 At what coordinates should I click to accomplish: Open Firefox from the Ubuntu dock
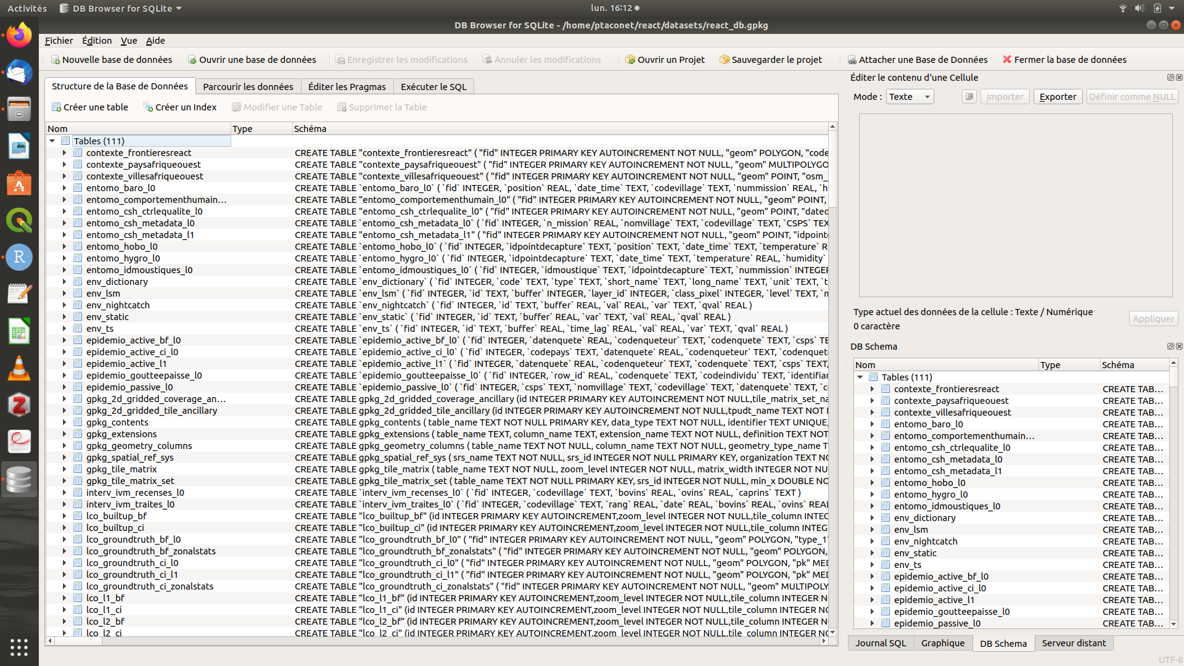(x=19, y=35)
